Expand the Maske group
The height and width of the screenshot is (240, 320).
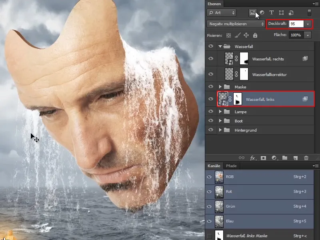pyautogui.click(x=220, y=87)
